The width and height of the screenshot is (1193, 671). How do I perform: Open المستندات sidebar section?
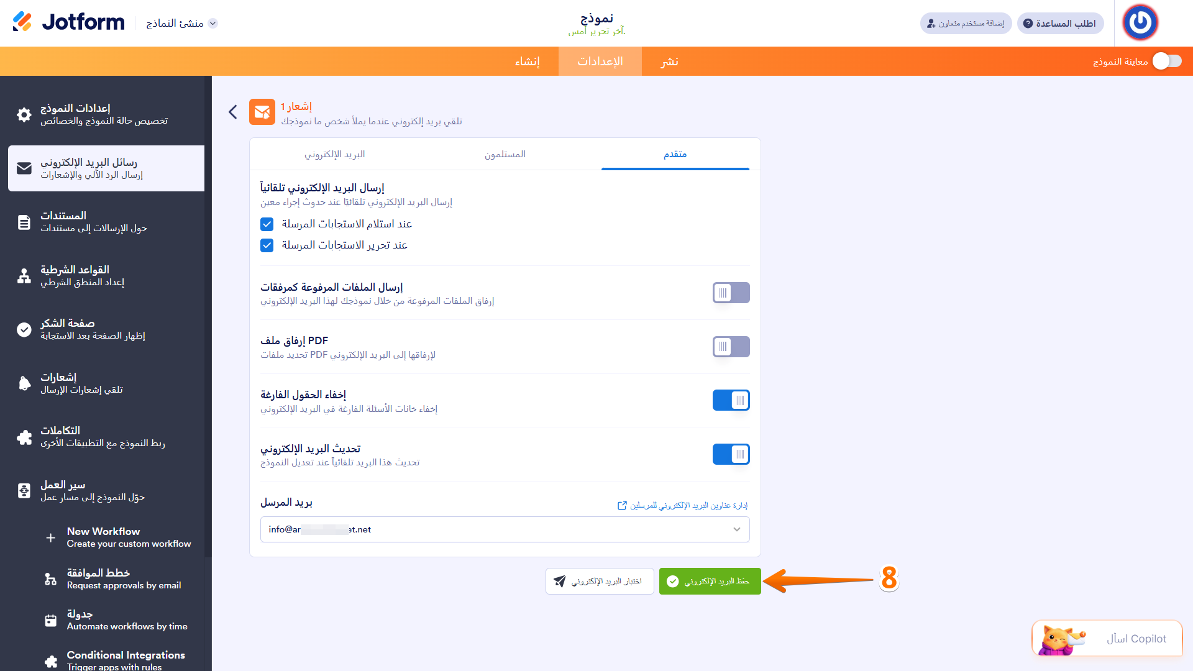106,222
